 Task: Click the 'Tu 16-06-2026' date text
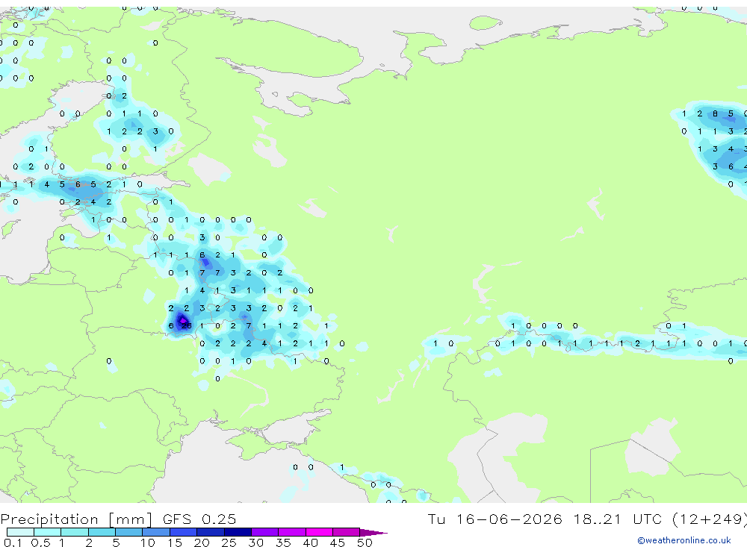(x=495, y=519)
